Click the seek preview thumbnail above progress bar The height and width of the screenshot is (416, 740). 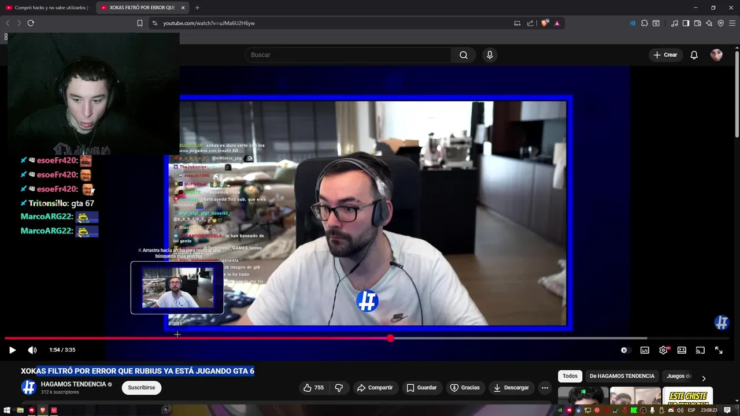click(x=177, y=288)
